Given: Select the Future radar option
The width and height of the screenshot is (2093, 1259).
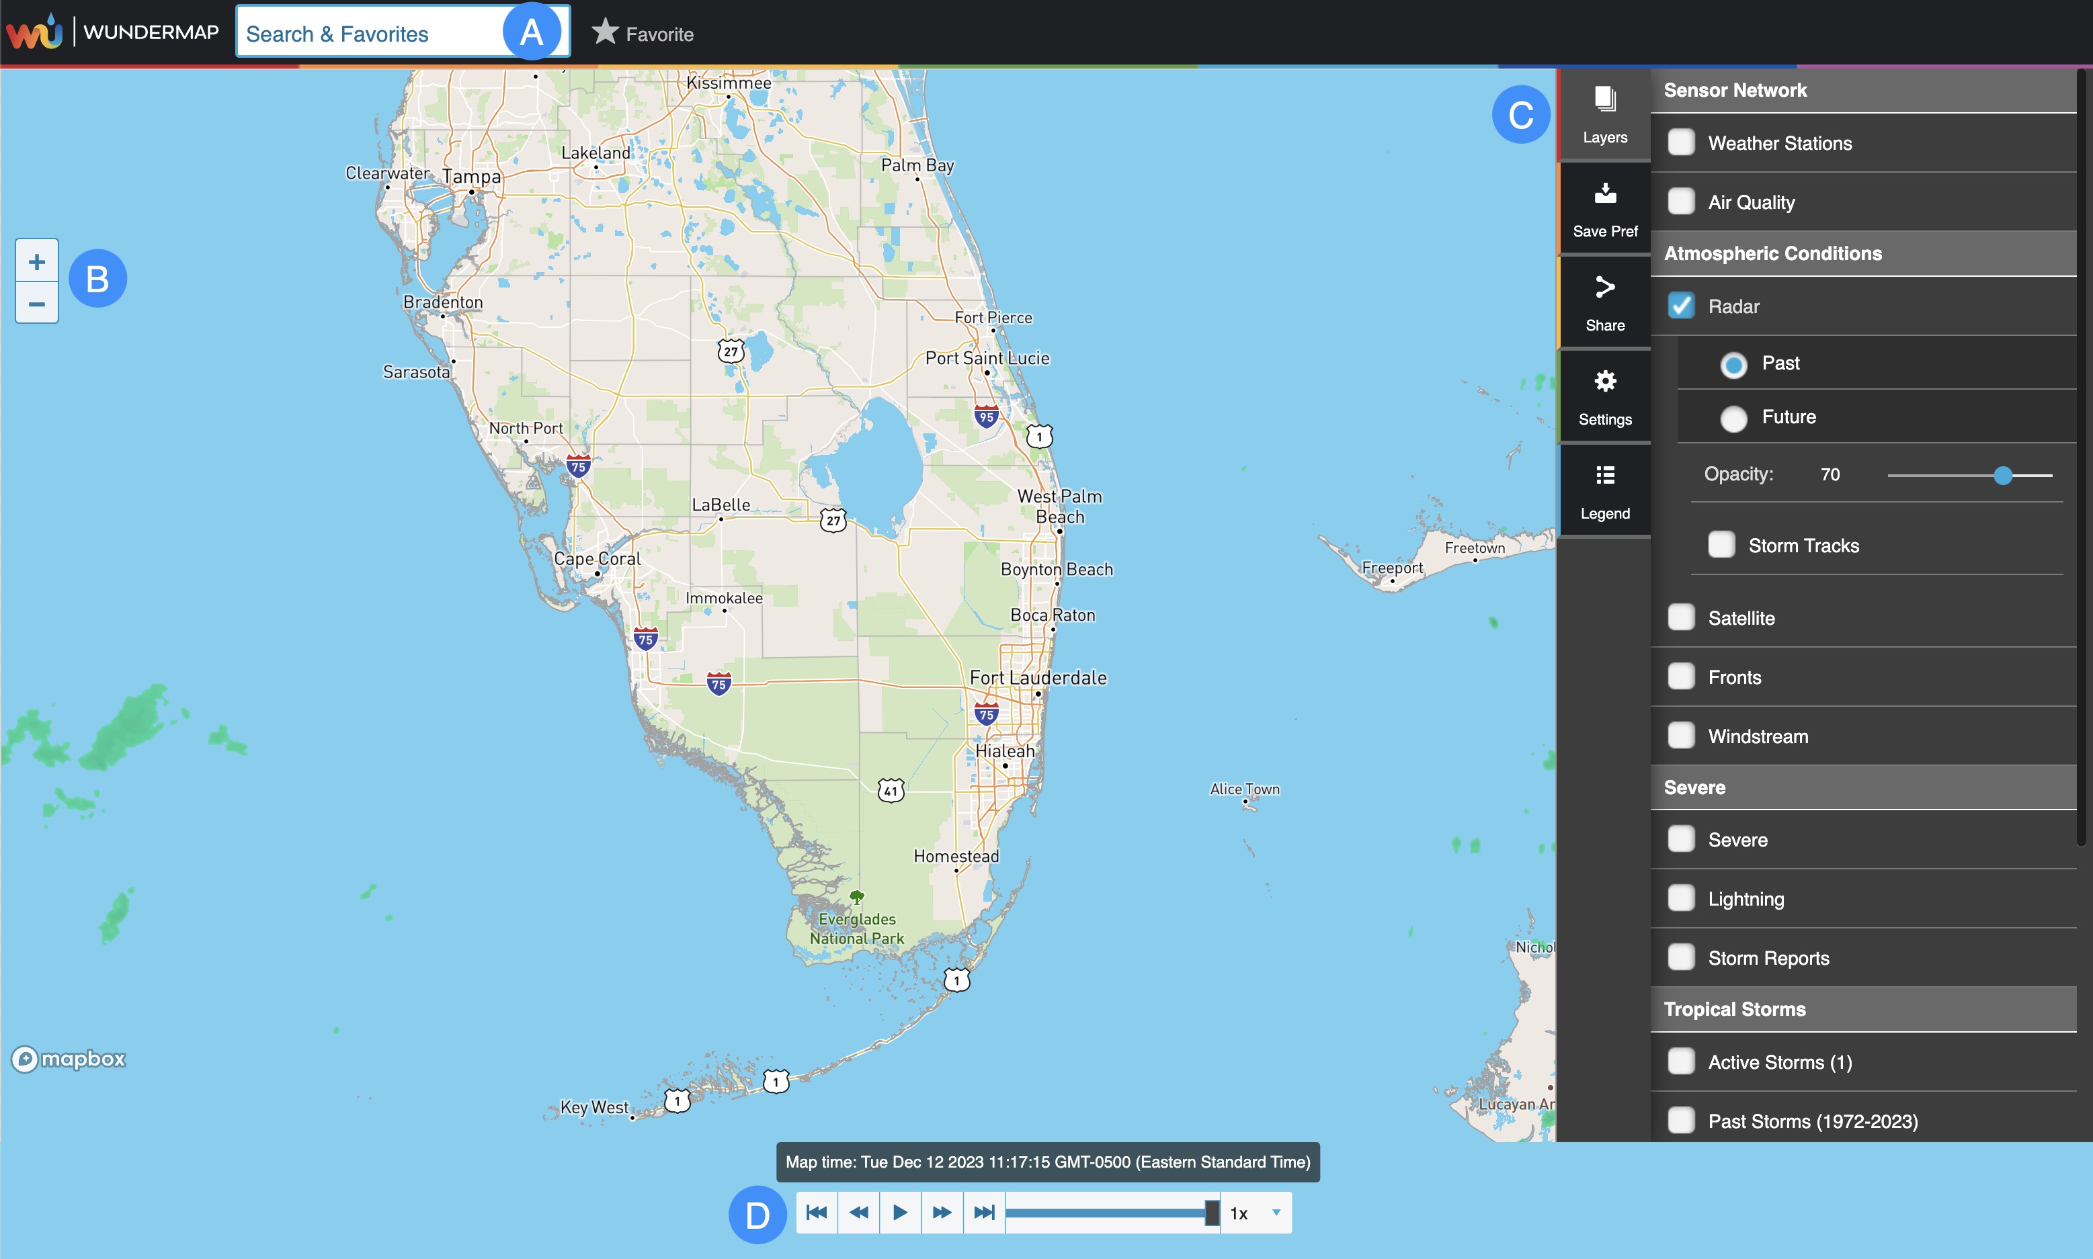Looking at the screenshot, I should tap(1733, 419).
